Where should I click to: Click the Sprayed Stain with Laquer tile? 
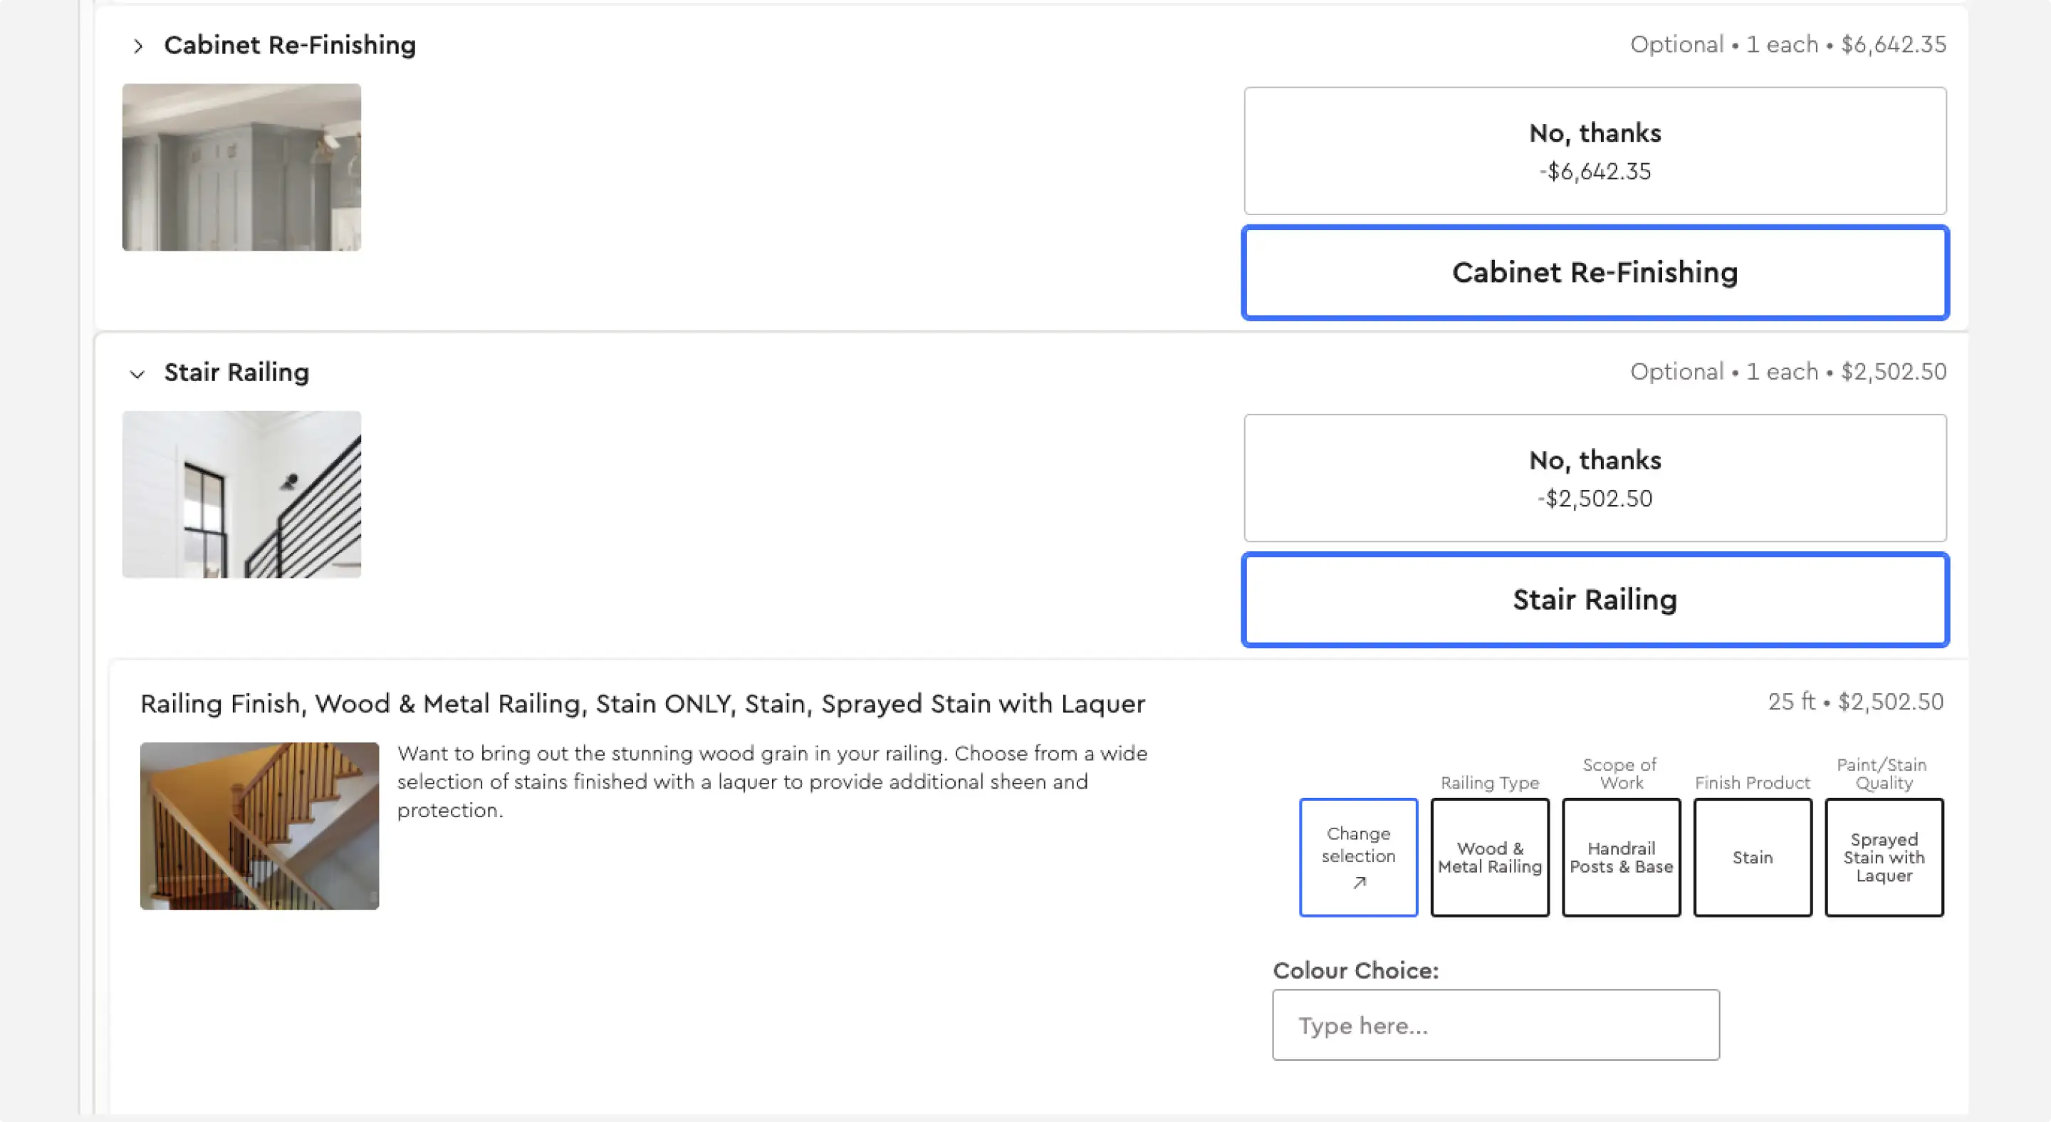1884,857
